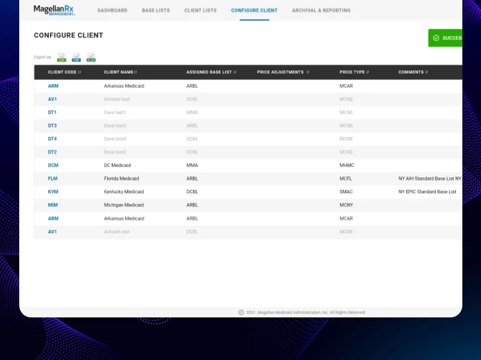The width and height of the screenshot is (481, 360).
Task: Click DCBL base list in Kentucky row
Action: [192, 191]
